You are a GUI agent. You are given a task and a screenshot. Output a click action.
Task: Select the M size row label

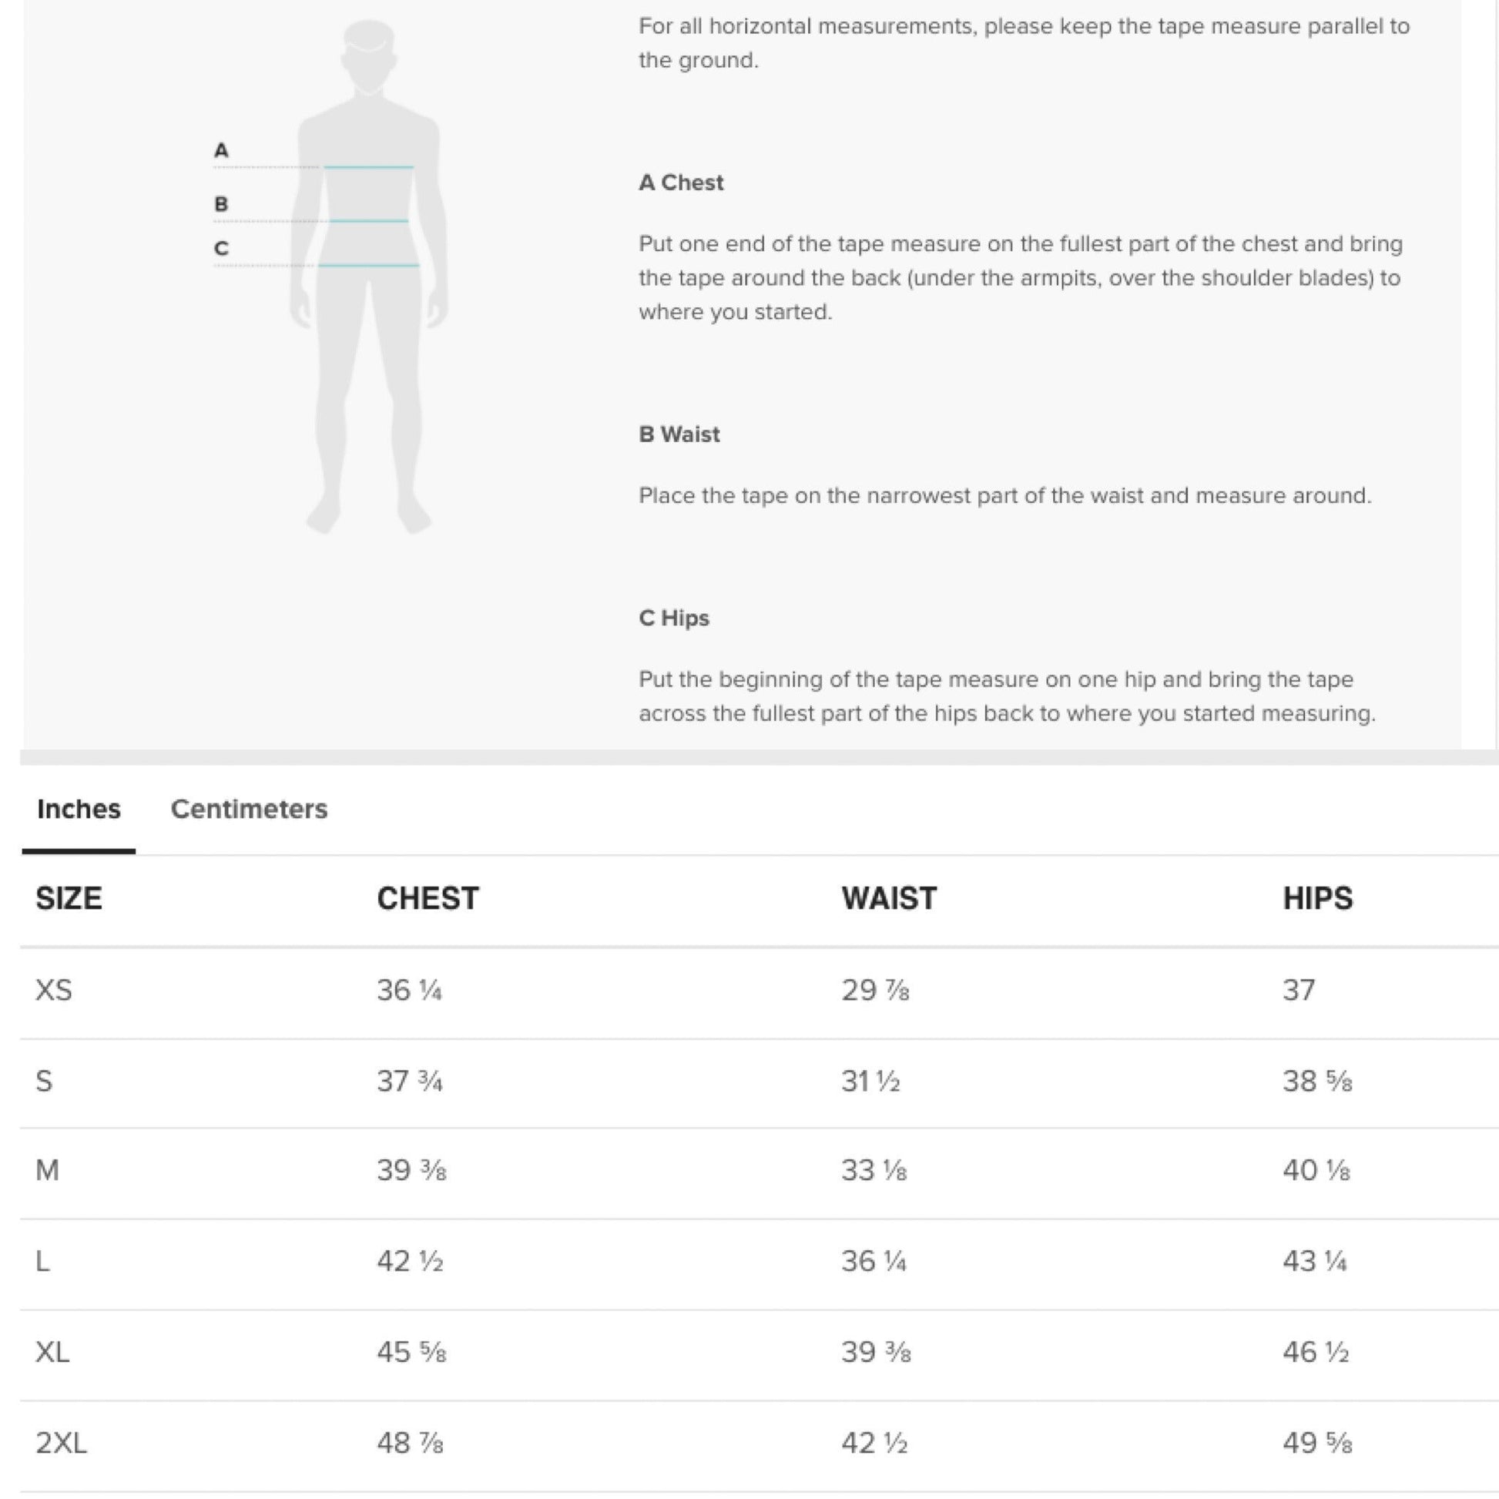pyautogui.click(x=47, y=1170)
